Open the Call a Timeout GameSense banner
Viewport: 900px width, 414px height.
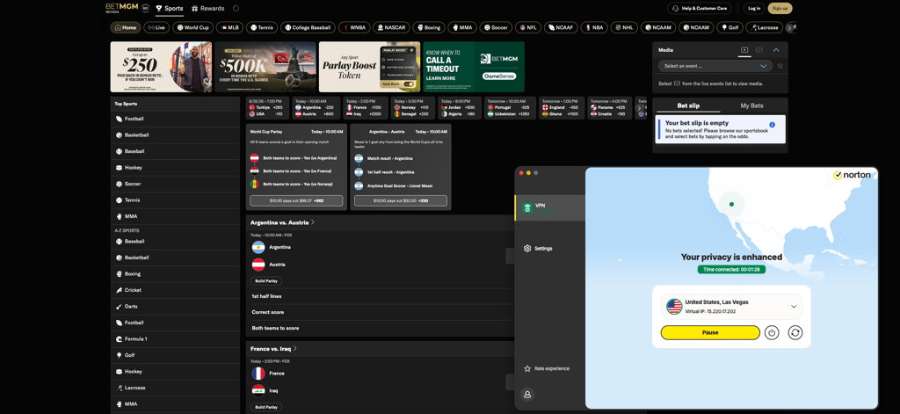pyautogui.click(x=474, y=67)
